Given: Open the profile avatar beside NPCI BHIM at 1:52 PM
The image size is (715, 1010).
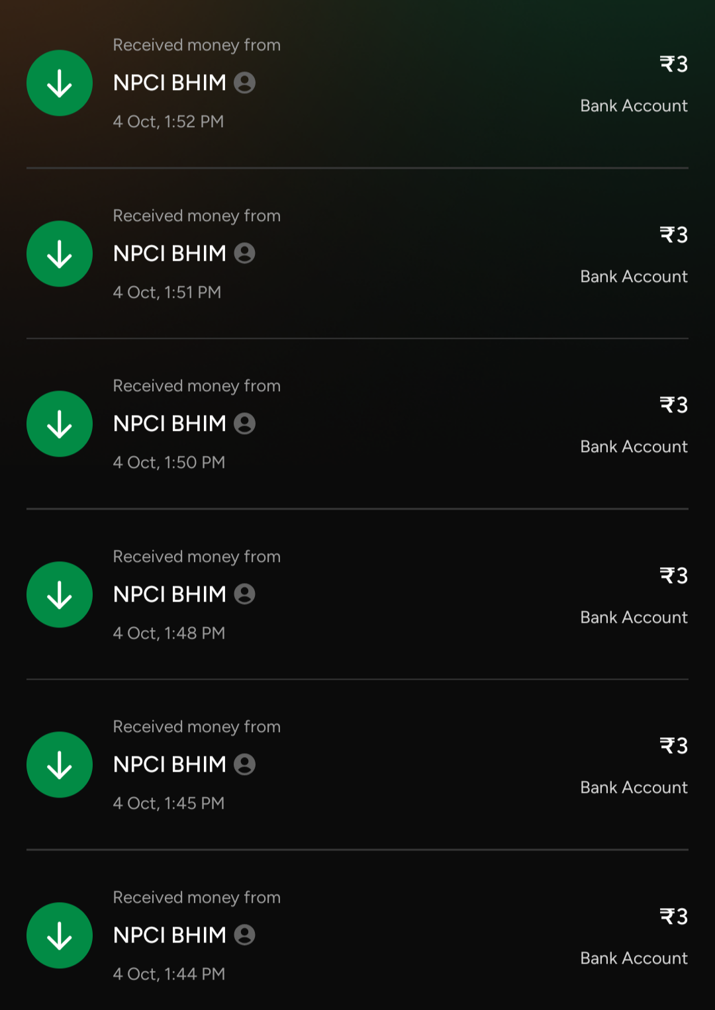Looking at the screenshot, I should click(246, 82).
